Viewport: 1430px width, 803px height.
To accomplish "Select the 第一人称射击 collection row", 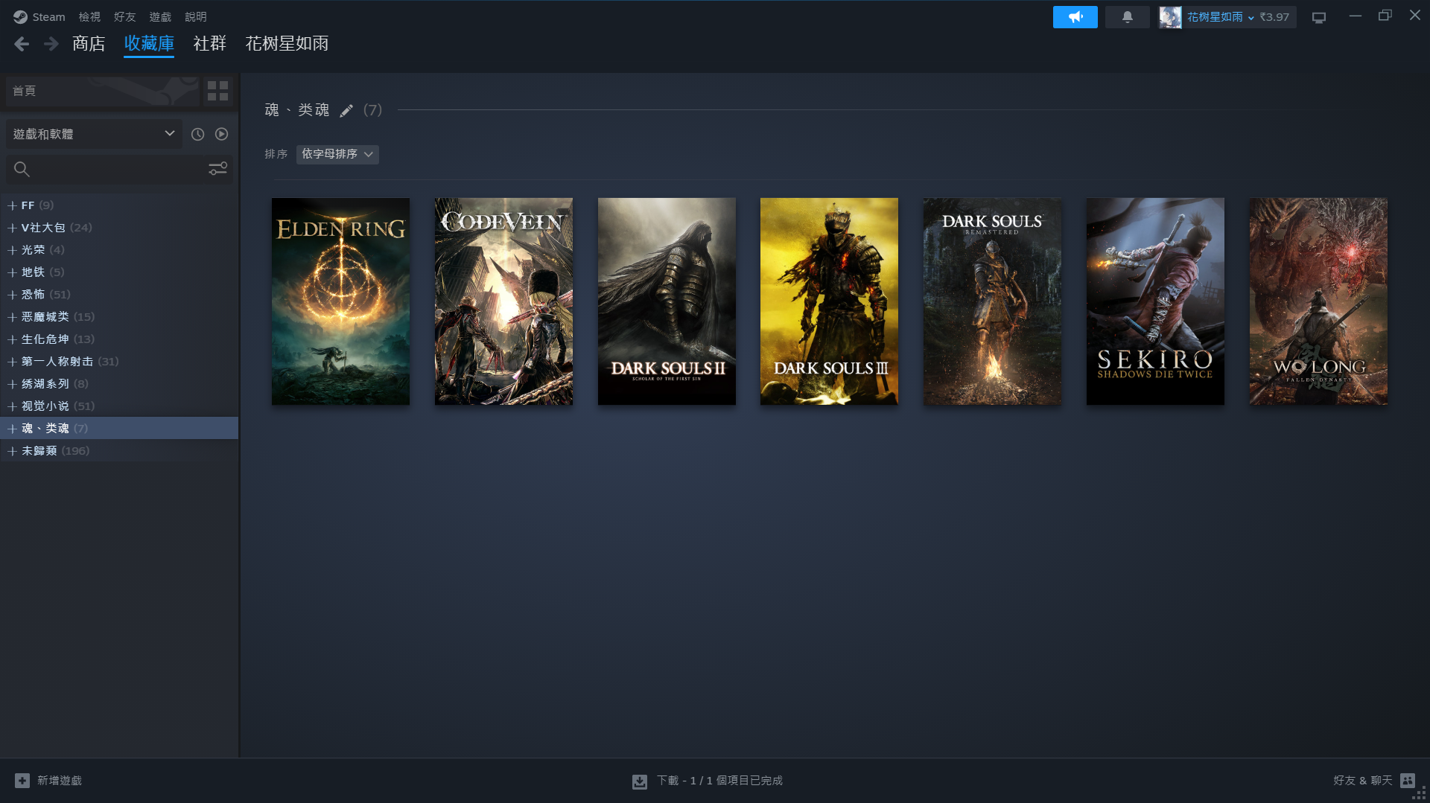I will tap(119, 362).
